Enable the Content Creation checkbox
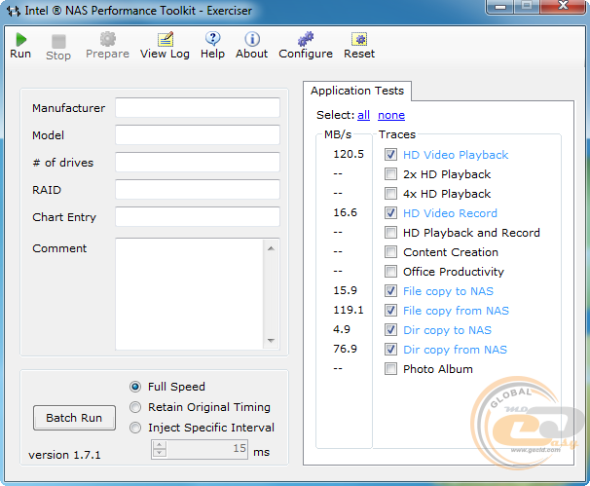Image resolution: width=590 pixels, height=486 pixels. point(390,252)
